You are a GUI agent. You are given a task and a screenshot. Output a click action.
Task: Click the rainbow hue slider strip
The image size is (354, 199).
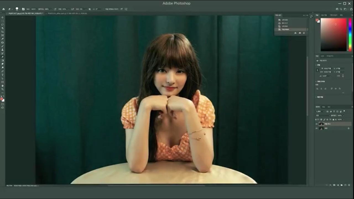coord(350,35)
